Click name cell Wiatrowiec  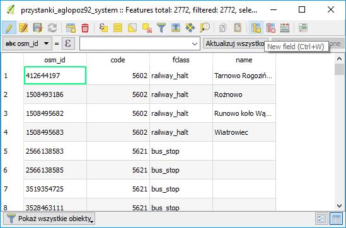click(244, 132)
